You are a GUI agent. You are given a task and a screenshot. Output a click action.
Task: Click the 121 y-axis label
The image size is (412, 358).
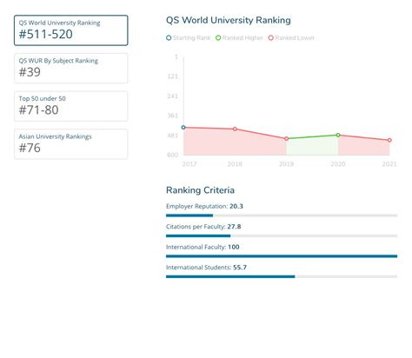(x=172, y=76)
